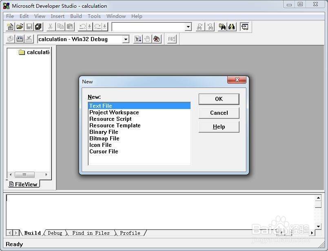Click the Insert breakpoint hand icon

[147, 39]
